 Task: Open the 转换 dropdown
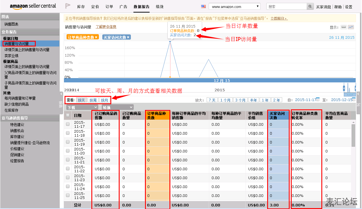click(118, 107)
